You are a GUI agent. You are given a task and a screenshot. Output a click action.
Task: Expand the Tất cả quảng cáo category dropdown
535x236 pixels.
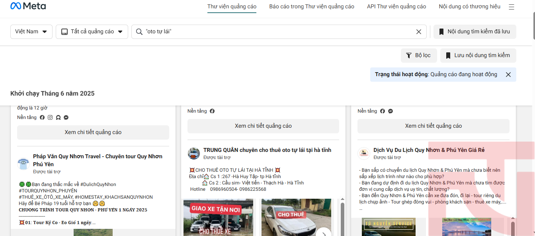point(92,32)
